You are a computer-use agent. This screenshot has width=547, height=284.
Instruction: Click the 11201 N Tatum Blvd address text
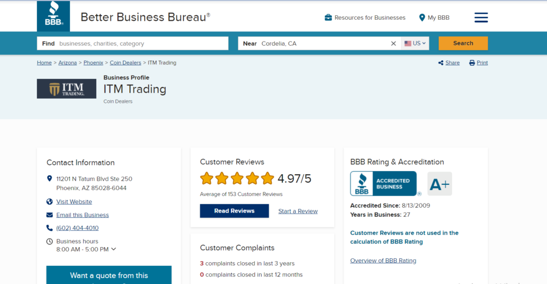pos(94,183)
